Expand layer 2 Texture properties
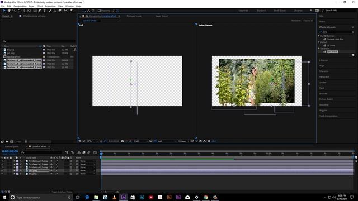358x201 pixels. [15, 164]
